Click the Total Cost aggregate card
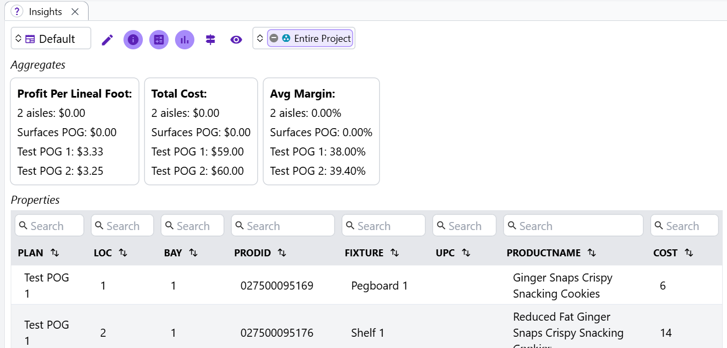Image resolution: width=727 pixels, height=348 pixels. tap(201, 131)
